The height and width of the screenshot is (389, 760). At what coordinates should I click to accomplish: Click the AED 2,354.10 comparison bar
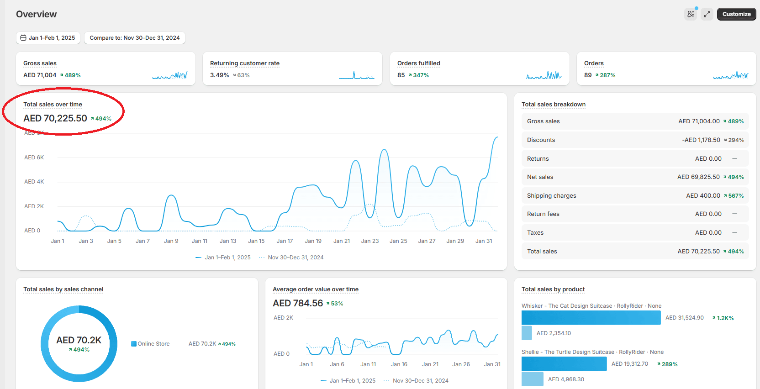(x=527, y=333)
